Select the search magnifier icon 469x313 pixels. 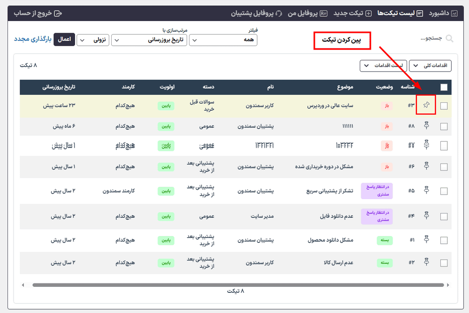pos(449,39)
